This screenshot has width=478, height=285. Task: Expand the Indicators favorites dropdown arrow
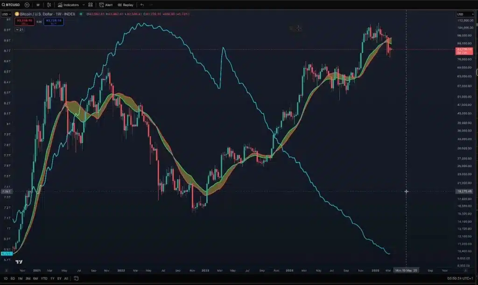[83, 5]
